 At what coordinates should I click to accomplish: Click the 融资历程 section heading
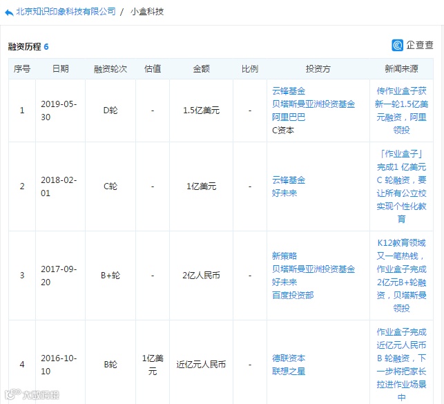coord(24,46)
